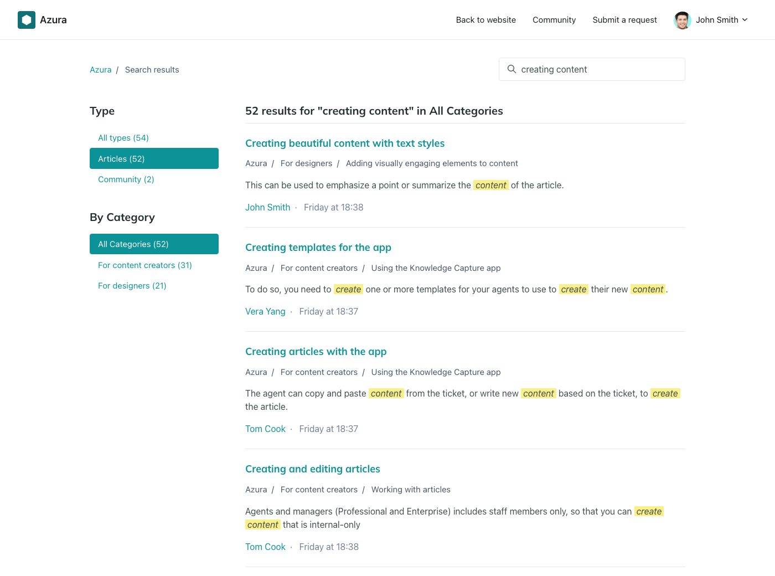
Task: Open the Back to website link
Action: [485, 20]
